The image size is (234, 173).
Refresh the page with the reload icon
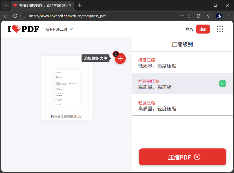click(x=15, y=16)
